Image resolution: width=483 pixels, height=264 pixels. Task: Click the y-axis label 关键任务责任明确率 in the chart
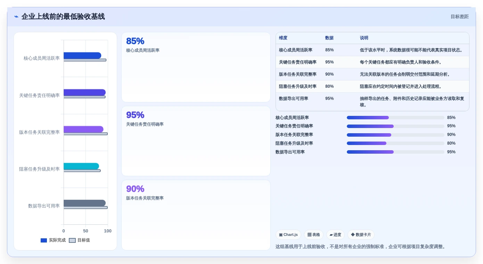point(39,95)
